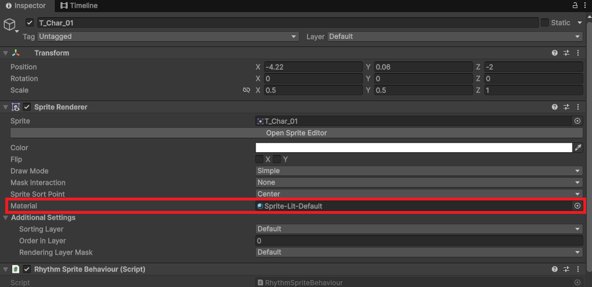Enable Flip X checkbox
This screenshot has height=287, width=592.
click(259, 159)
